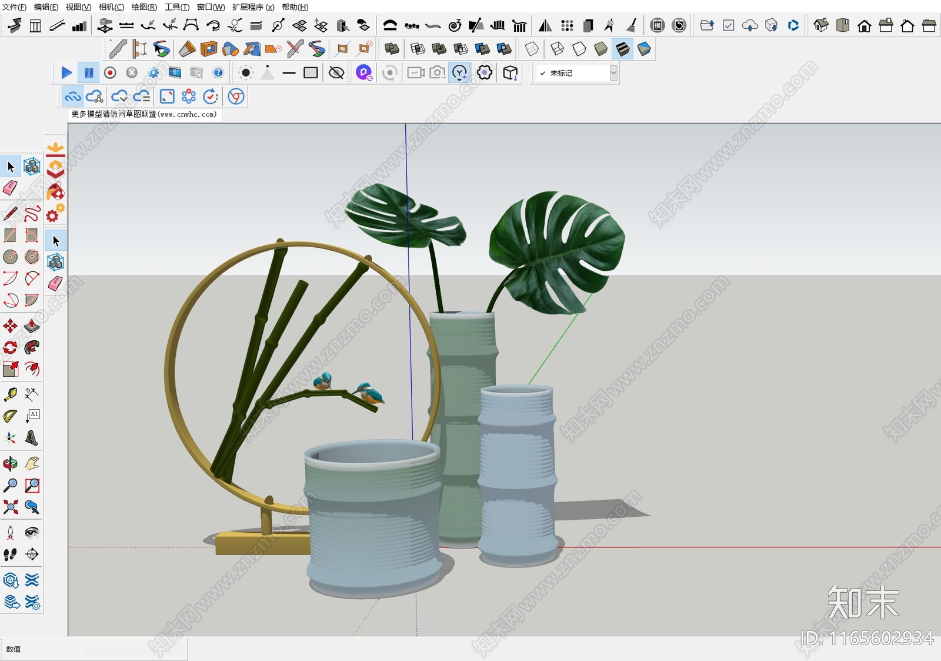Select the Push/Pull tool
The height and width of the screenshot is (661, 941).
pyautogui.click(x=32, y=326)
